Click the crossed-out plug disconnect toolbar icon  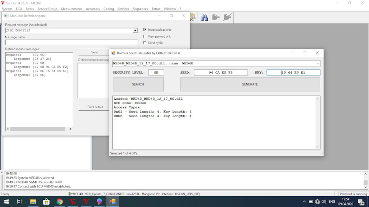[227, 17]
